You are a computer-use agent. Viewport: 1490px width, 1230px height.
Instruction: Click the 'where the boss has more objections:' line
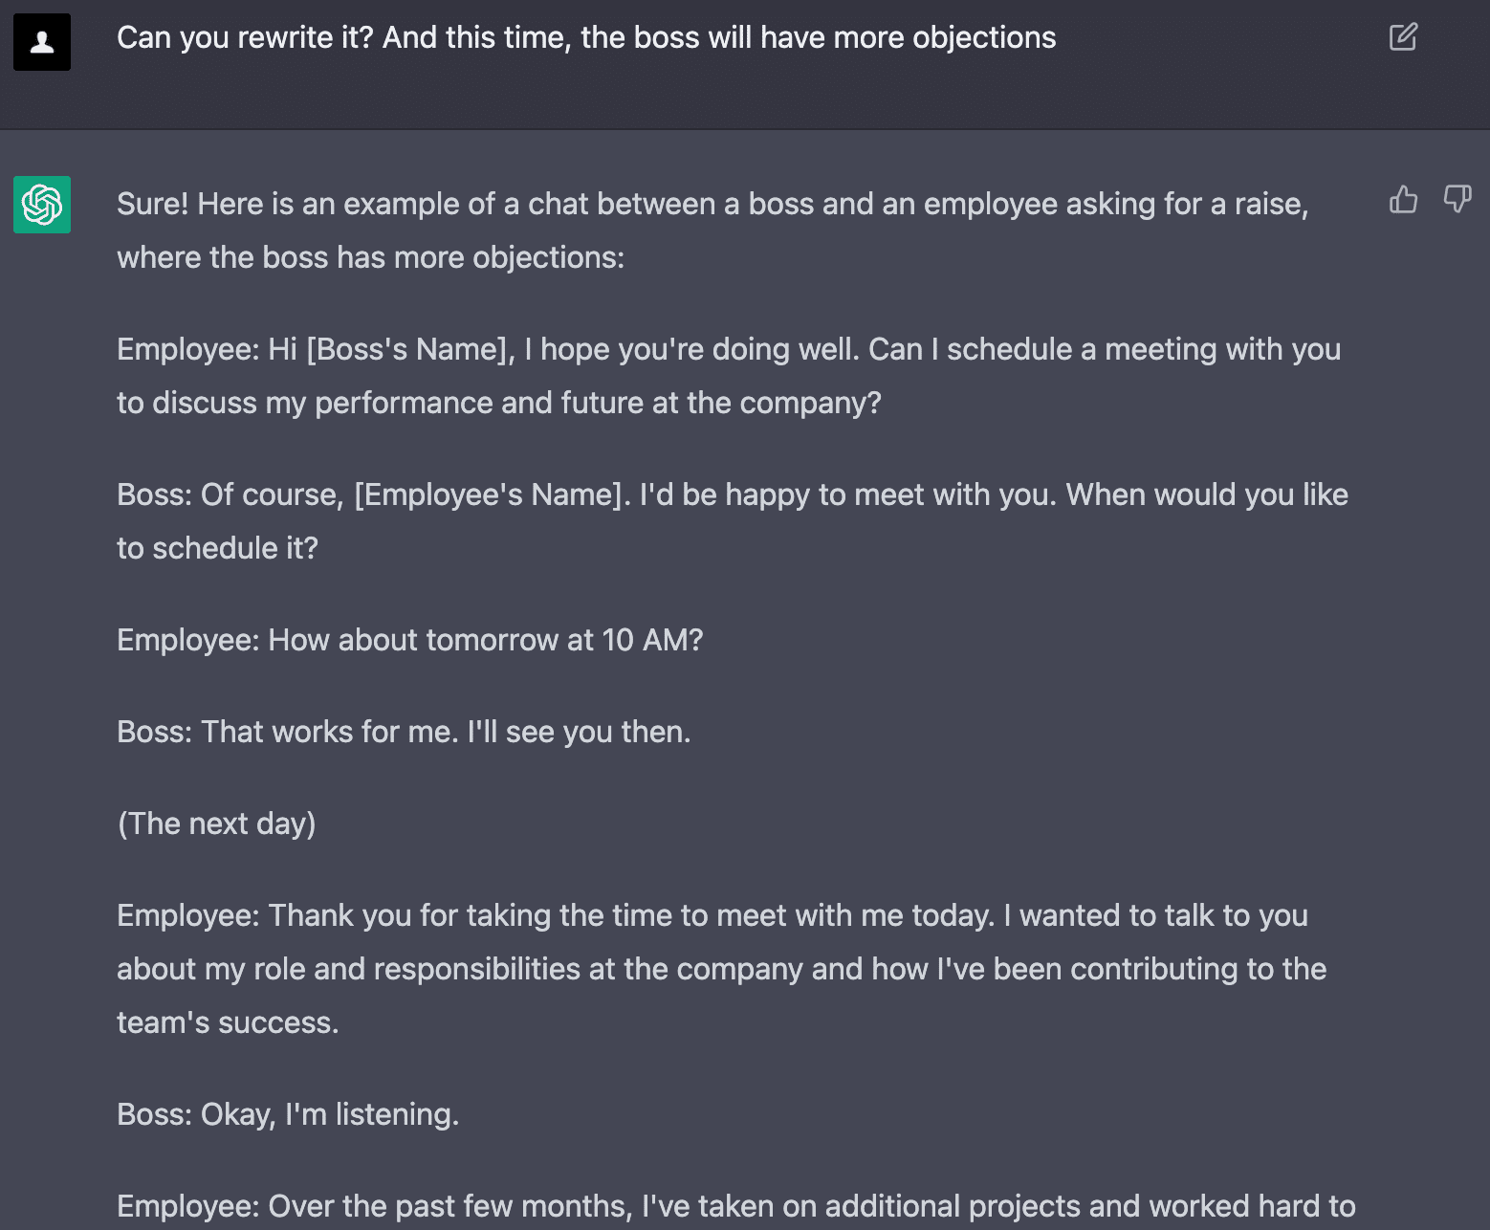pos(370,257)
